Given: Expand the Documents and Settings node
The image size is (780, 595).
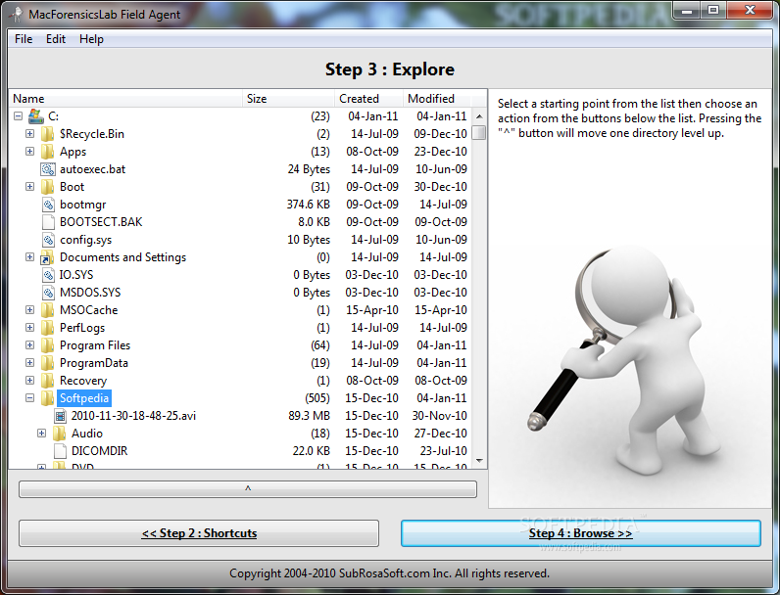Looking at the screenshot, I should [x=29, y=256].
